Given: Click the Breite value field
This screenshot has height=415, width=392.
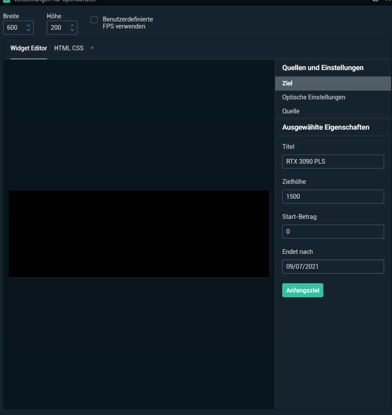Looking at the screenshot, I should click(14, 28).
